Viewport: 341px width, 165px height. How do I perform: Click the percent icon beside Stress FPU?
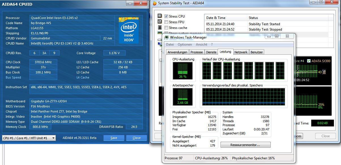pos(160,22)
